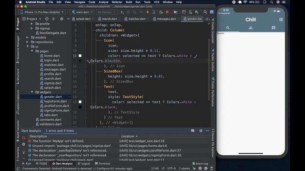Viewport: 305px width, 171px height.
Task: Switch to messages.dart editor tab
Action: tap(166, 19)
